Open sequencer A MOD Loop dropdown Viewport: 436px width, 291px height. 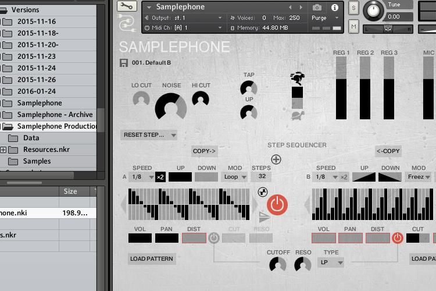coord(234,177)
